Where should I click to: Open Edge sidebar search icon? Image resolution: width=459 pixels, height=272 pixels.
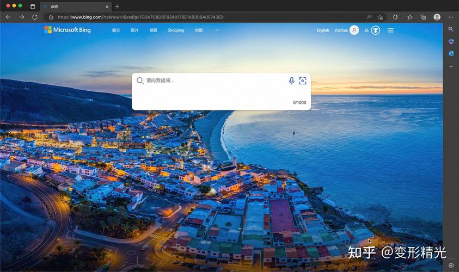[x=451, y=29]
